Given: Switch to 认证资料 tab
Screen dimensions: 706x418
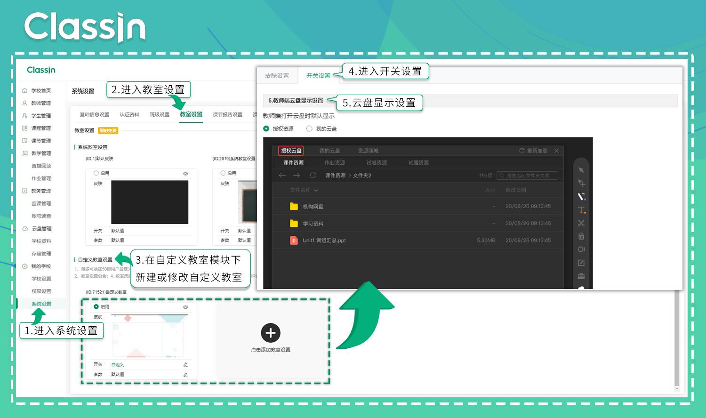Looking at the screenshot, I should (x=129, y=114).
